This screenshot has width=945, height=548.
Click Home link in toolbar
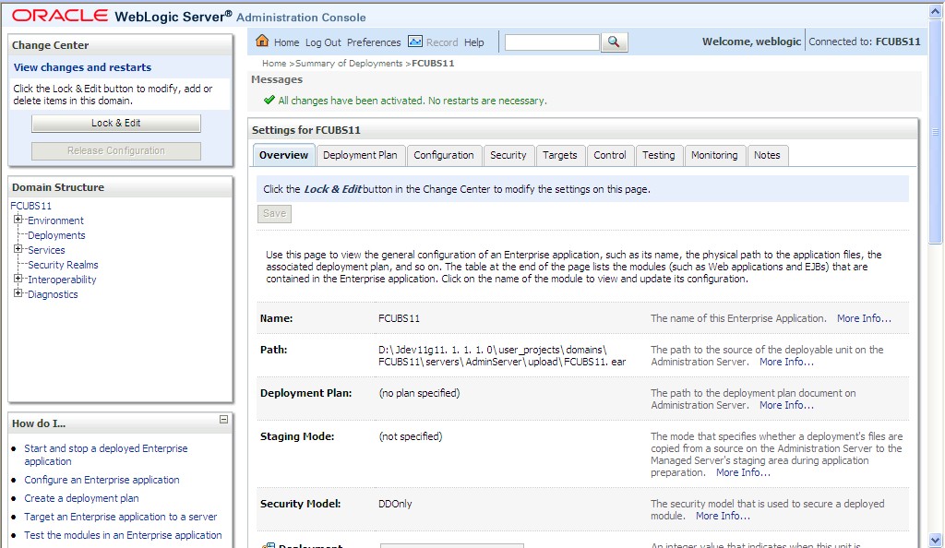pyautogui.click(x=286, y=42)
